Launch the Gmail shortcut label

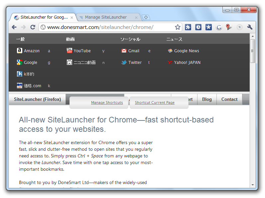click(x=134, y=51)
